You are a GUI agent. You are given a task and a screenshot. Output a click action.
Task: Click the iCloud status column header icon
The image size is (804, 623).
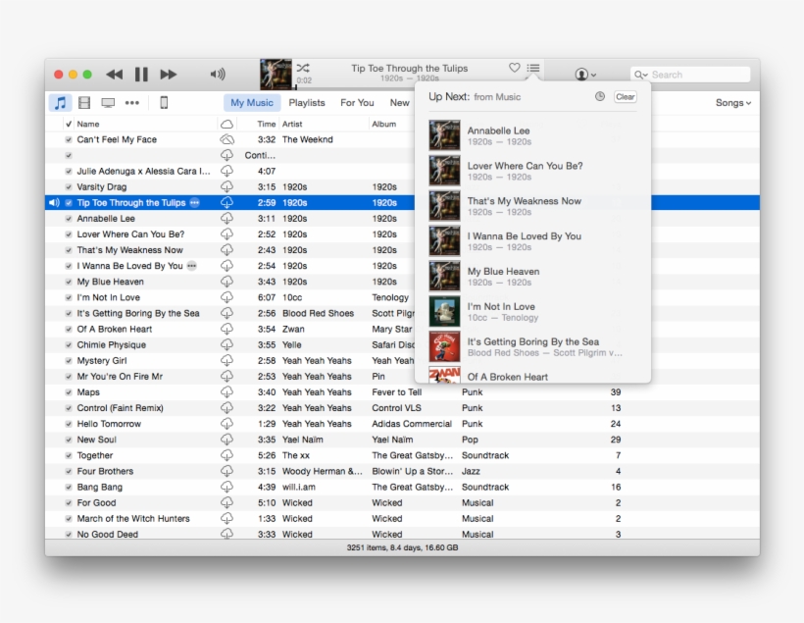(x=226, y=124)
